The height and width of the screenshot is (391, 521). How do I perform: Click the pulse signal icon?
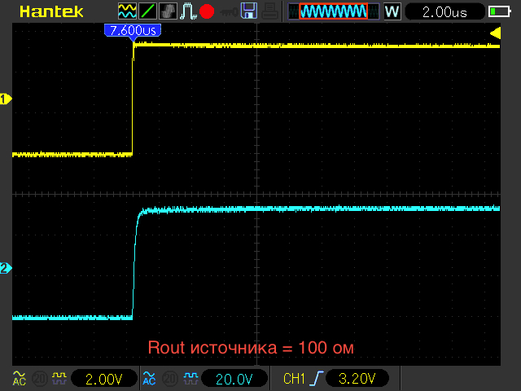[188, 11]
